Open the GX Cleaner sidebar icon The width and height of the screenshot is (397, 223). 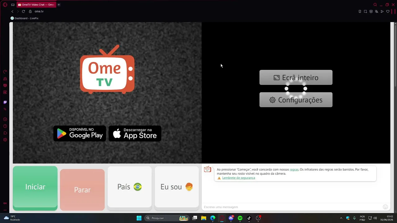[x=5, y=79]
